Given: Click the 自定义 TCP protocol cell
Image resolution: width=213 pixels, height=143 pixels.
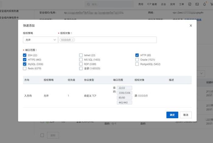Looking at the screenshot, I should [90, 96].
